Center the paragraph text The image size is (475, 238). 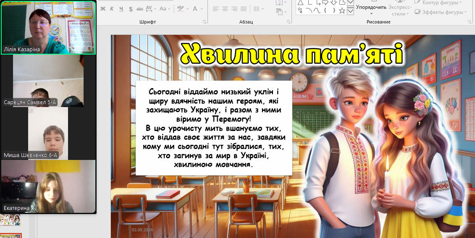(x=225, y=9)
